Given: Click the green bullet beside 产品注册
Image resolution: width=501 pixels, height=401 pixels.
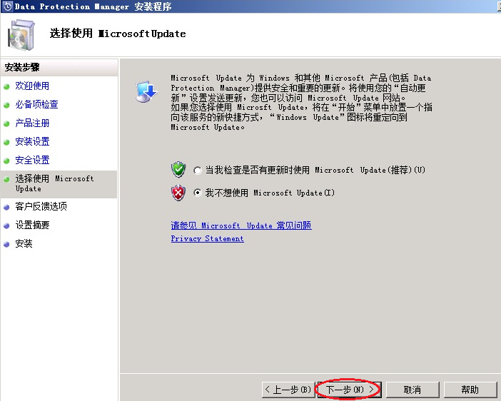Looking at the screenshot, I should [x=6, y=123].
